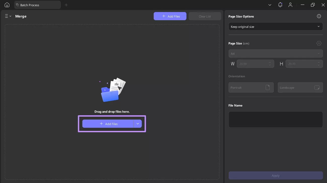The width and height of the screenshot is (327, 183).
Task: Open the Merge list menu icon
Action: coord(8,16)
